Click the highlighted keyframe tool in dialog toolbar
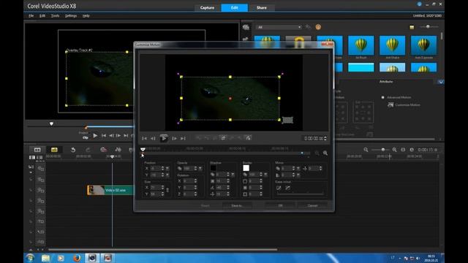 (x=223, y=138)
